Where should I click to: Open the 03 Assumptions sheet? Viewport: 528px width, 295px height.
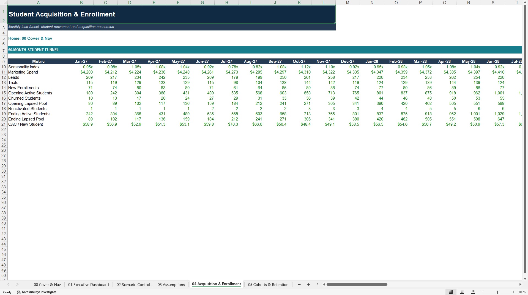click(171, 285)
